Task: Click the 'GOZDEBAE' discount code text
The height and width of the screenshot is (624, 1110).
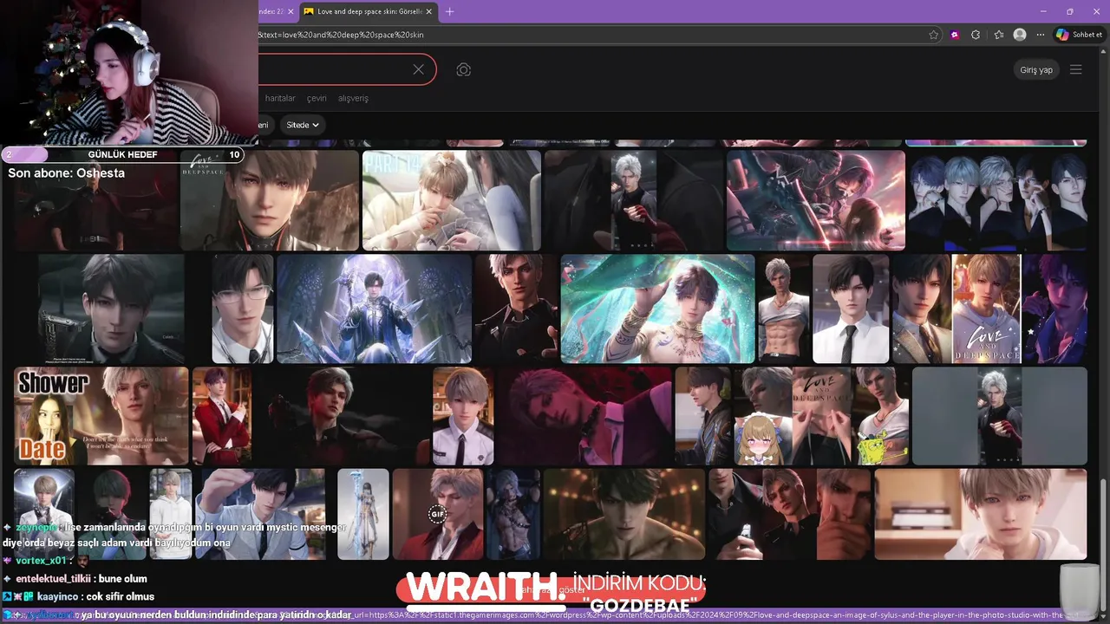Action: [641, 604]
